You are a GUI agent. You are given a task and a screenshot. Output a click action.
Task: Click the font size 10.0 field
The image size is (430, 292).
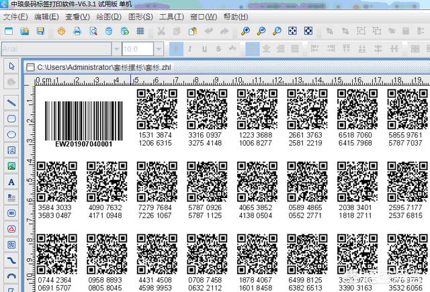[x=138, y=49]
